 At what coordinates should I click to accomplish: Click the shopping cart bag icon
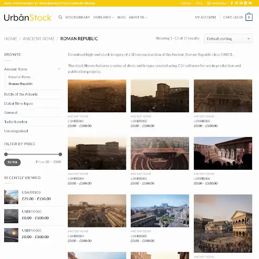249,17
